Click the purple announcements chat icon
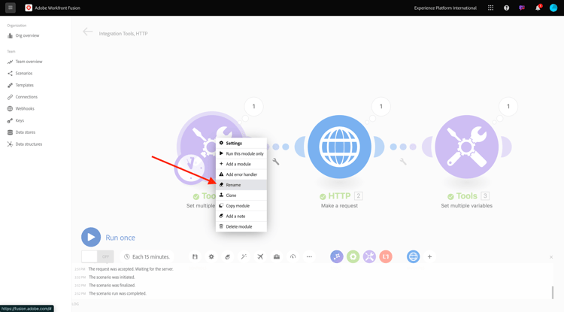564x312 pixels. tap(522, 8)
